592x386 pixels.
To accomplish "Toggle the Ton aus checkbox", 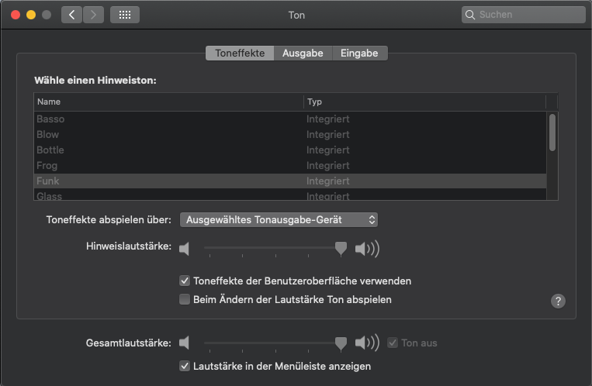I will 393,343.
